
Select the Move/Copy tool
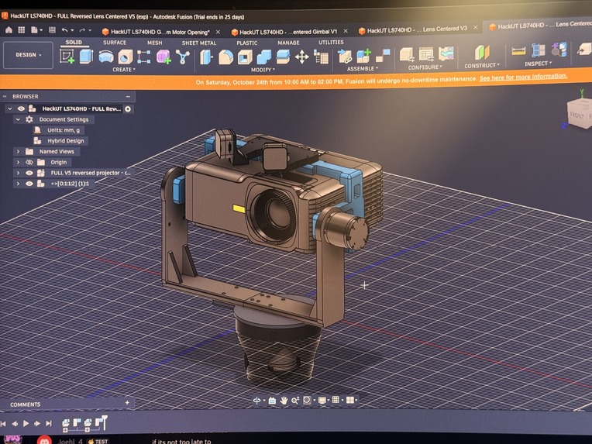pos(301,57)
